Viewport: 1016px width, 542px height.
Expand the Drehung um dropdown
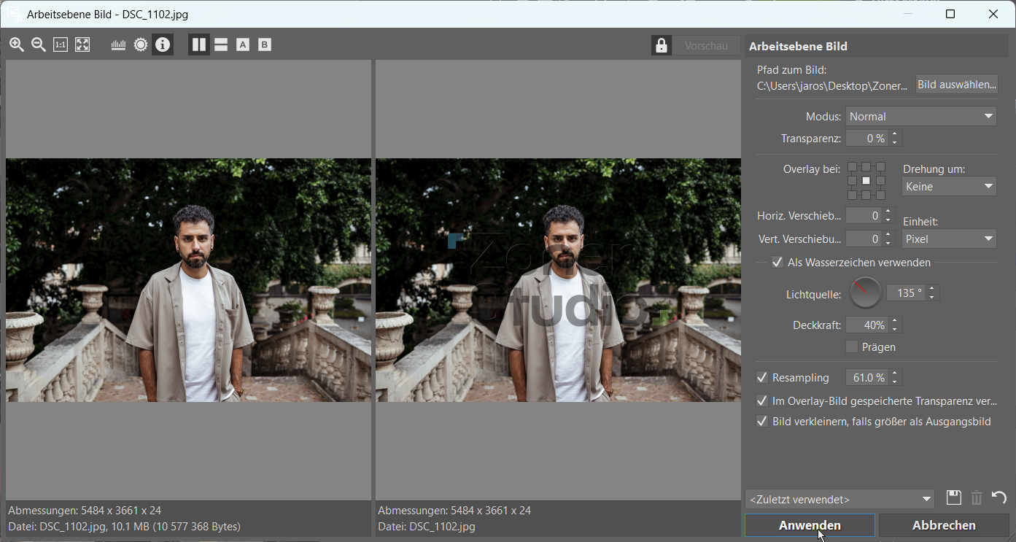tap(949, 187)
